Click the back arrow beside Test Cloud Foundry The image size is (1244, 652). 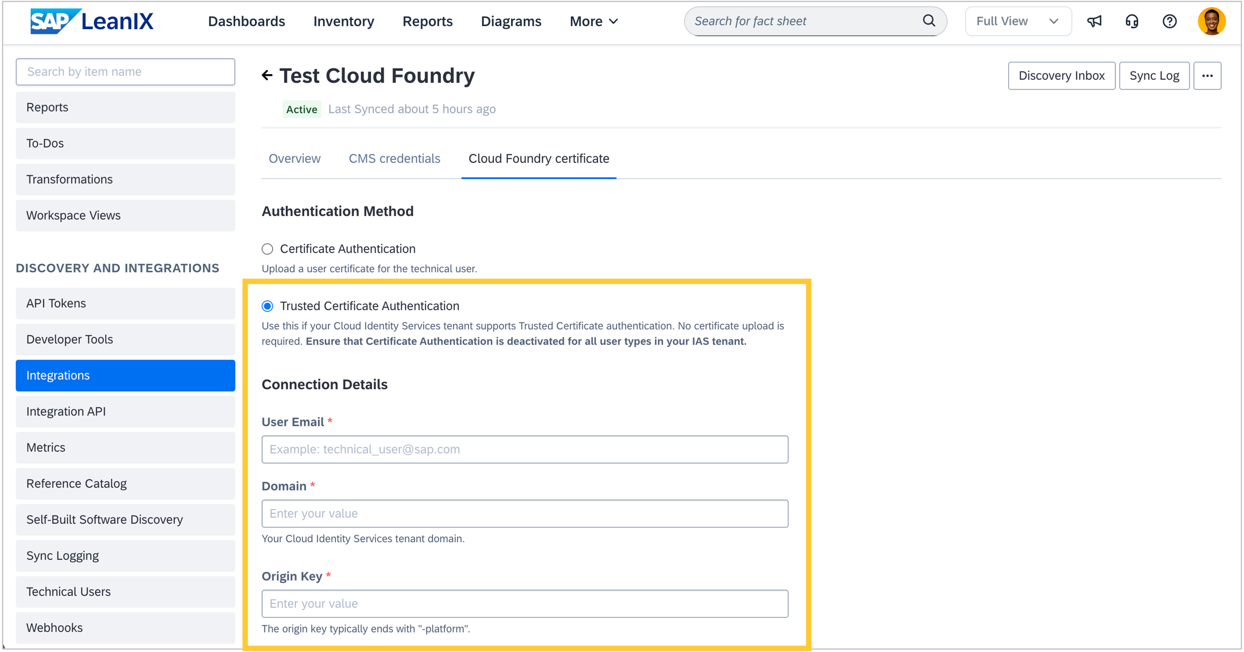click(267, 75)
